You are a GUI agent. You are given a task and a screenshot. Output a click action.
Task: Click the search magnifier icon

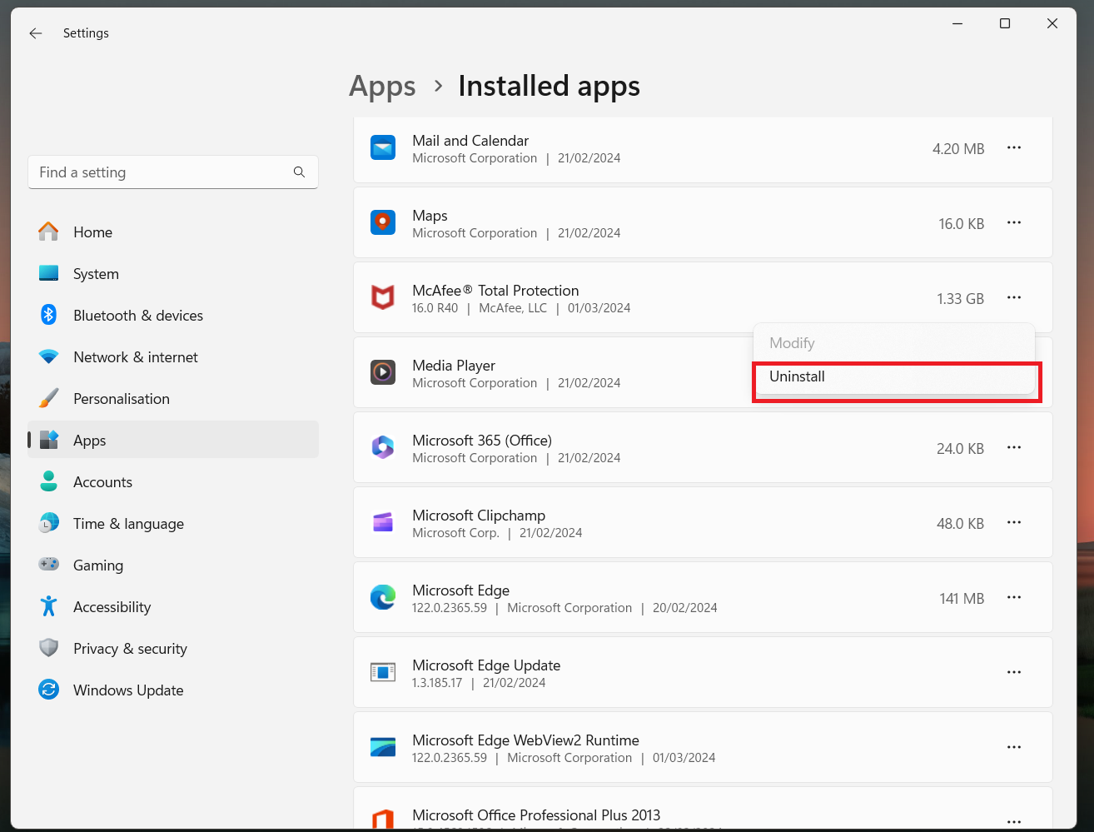coord(299,172)
